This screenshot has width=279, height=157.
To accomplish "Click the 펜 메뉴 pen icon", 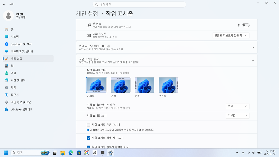I will [x=89, y=25].
